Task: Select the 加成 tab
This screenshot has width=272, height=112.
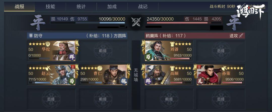Action: [112, 7]
